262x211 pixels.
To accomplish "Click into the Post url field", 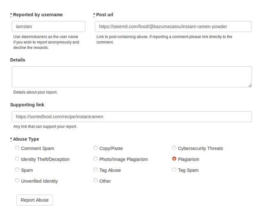I will (x=174, y=26).
